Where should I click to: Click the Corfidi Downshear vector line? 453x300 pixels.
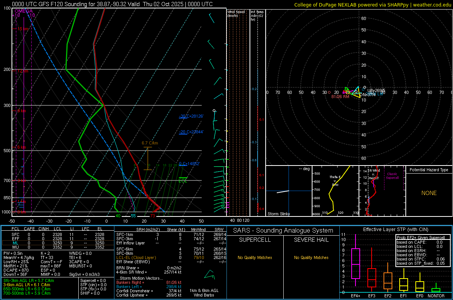149,291
